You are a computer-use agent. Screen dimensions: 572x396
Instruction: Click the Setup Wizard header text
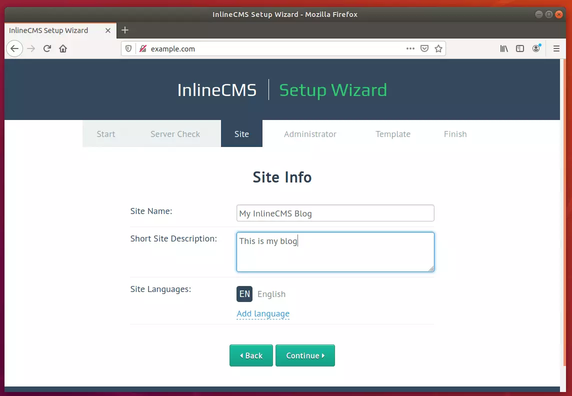[333, 90]
